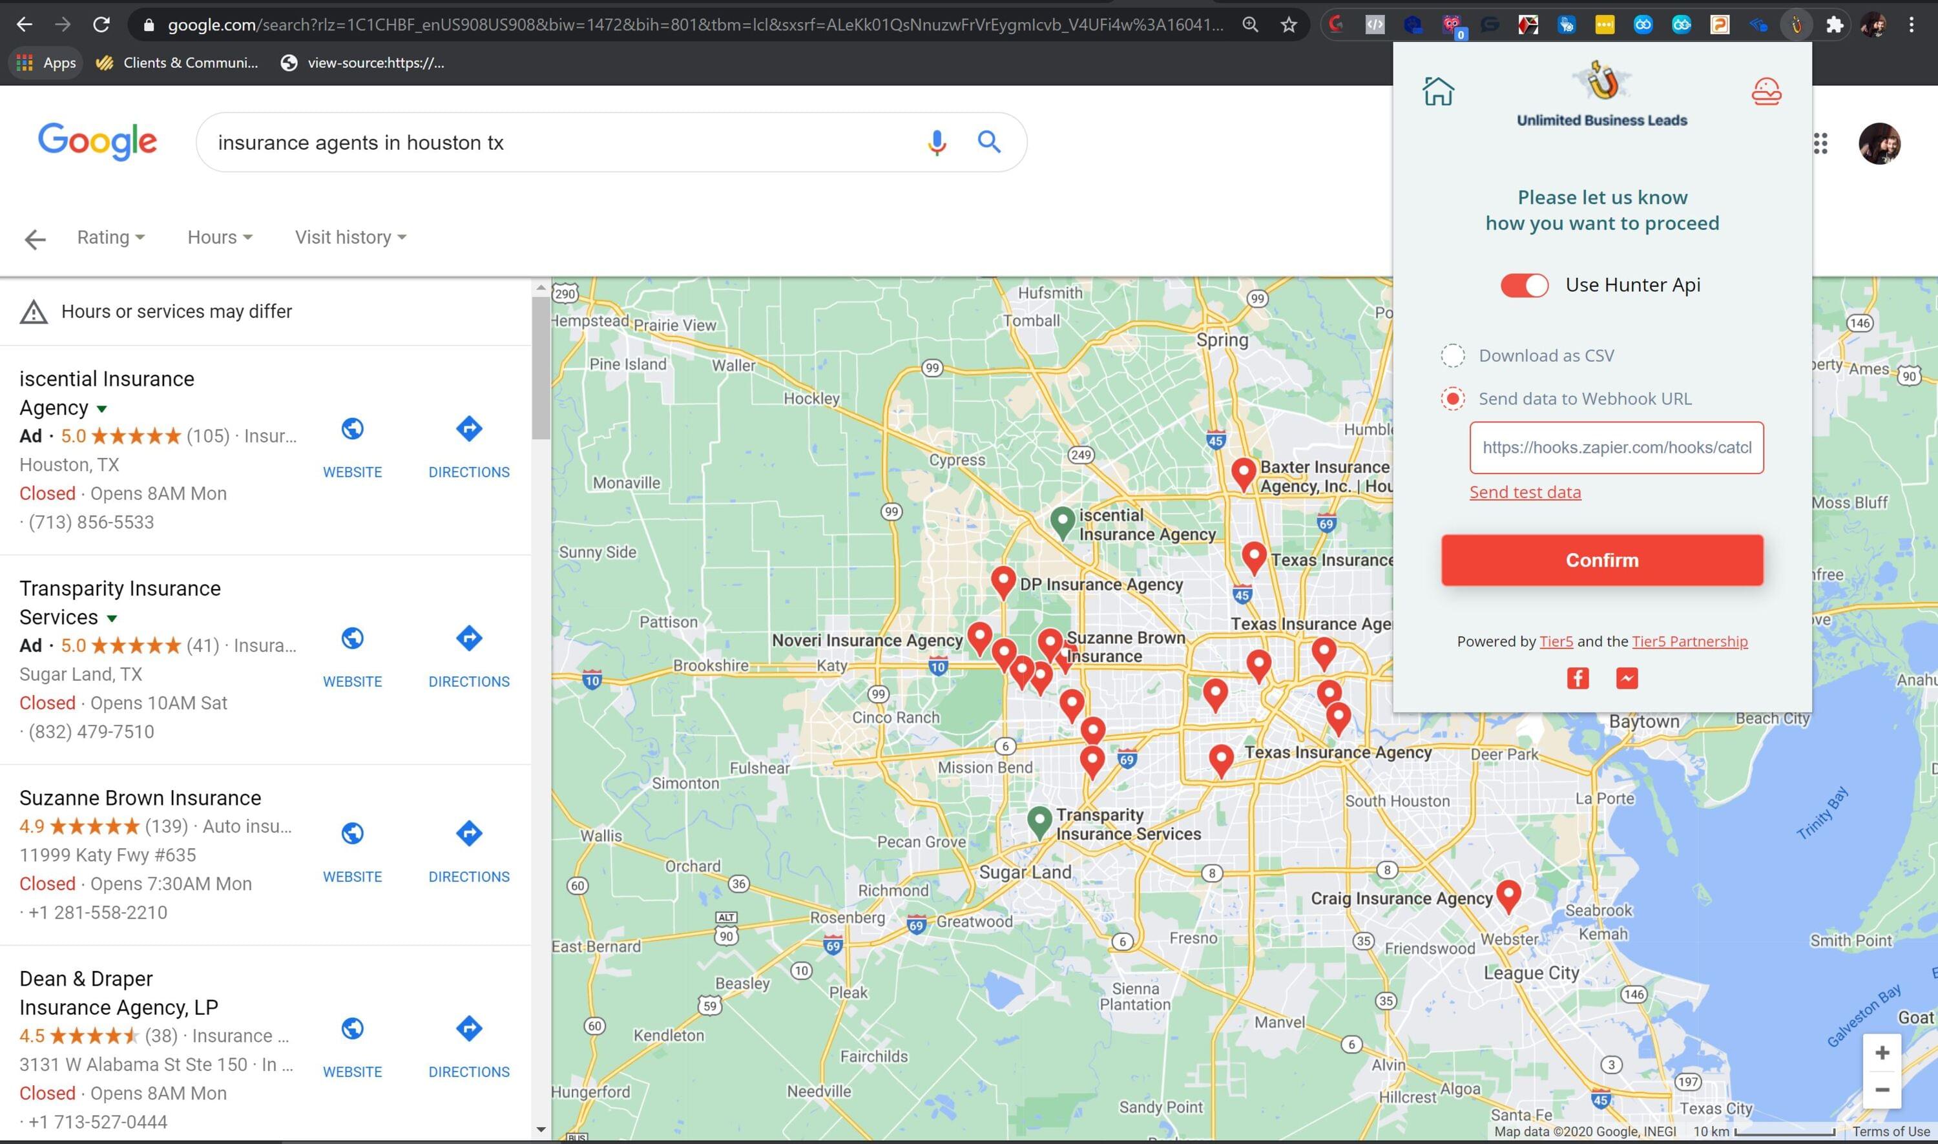Open the Google account avatar

(x=1879, y=143)
